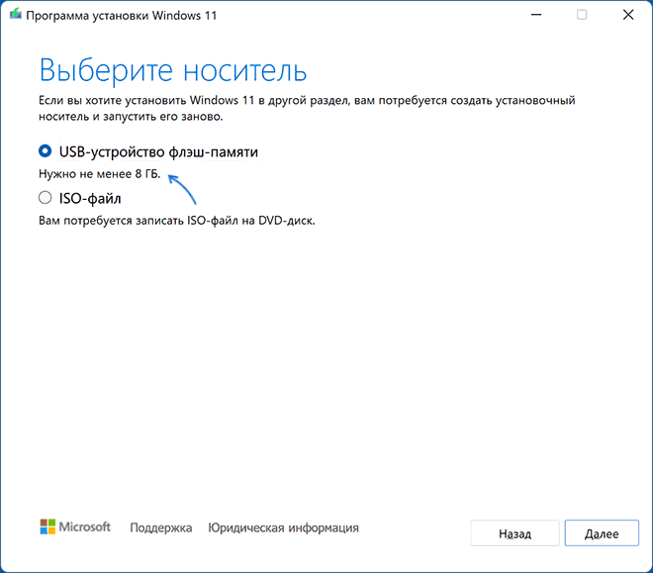The image size is (653, 573).
Task: Click the "Выберите носитель" heading
Action: (172, 71)
